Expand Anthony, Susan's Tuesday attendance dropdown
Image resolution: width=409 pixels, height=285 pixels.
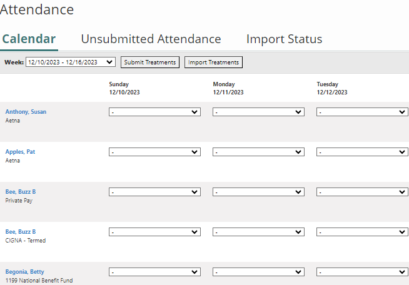pyautogui.click(x=362, y=112)
